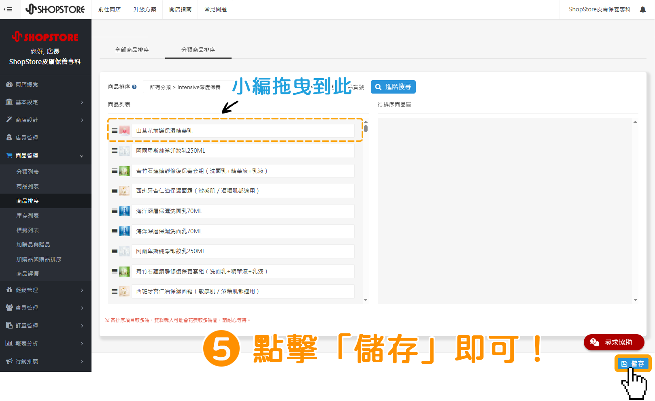
Task: Click the copy icon next to 訂單管理
Action: point(9,325)
